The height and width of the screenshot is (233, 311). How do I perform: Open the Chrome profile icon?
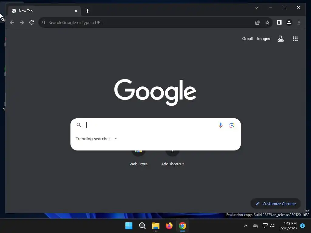(x=289, y=22)
